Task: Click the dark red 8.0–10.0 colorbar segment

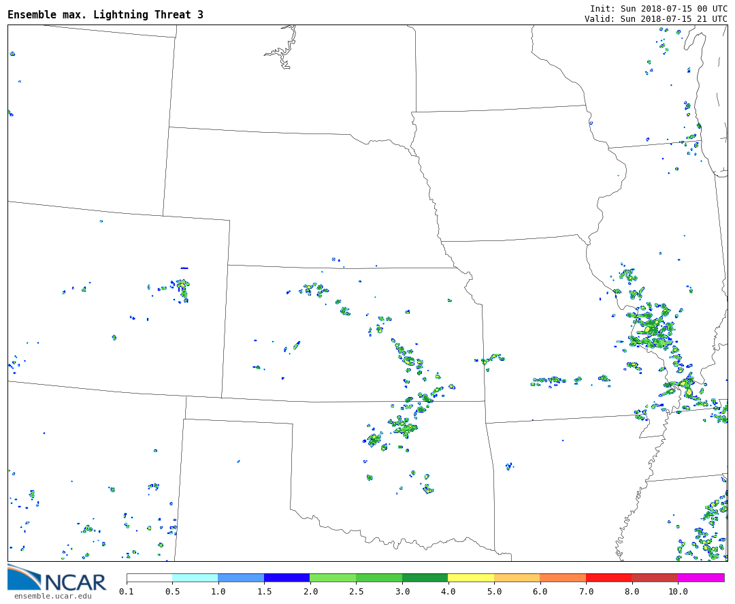Action: 654,577
